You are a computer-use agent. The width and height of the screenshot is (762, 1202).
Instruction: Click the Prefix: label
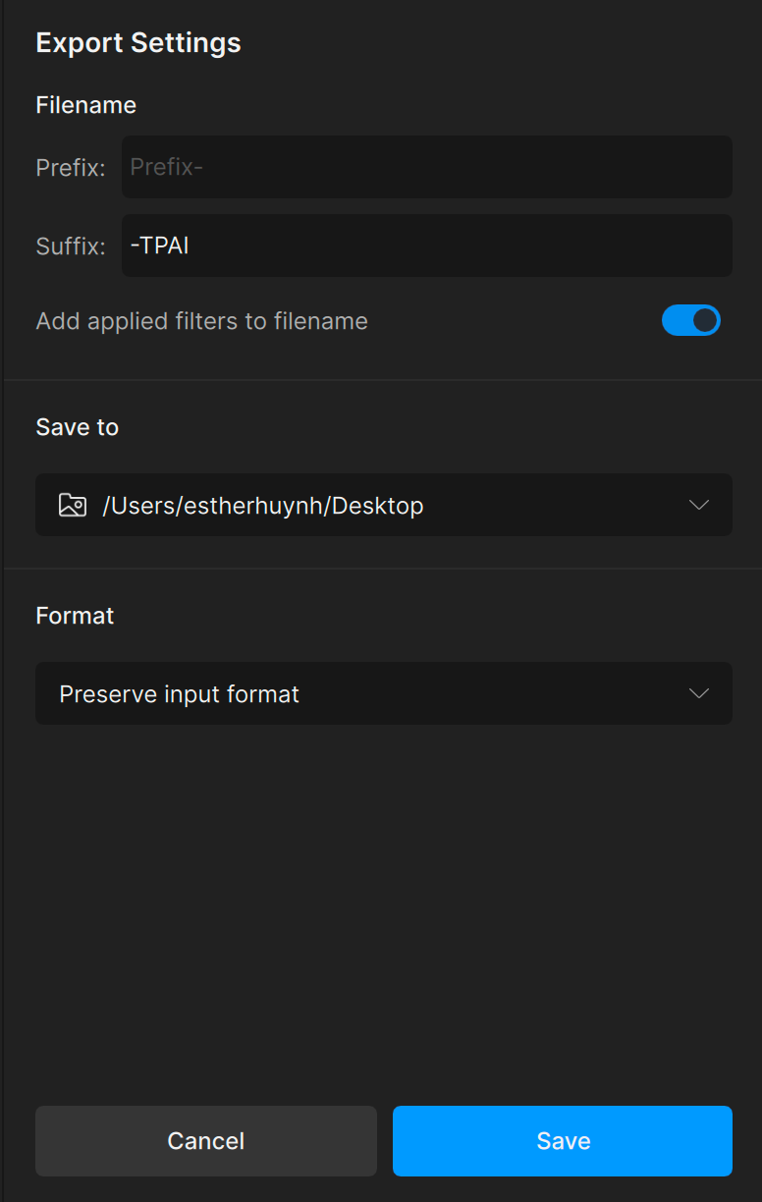(71, 168)
